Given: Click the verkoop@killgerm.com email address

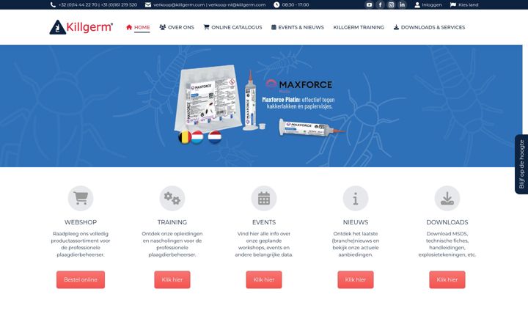Looking at the screenshot, I should coord(179,4).
